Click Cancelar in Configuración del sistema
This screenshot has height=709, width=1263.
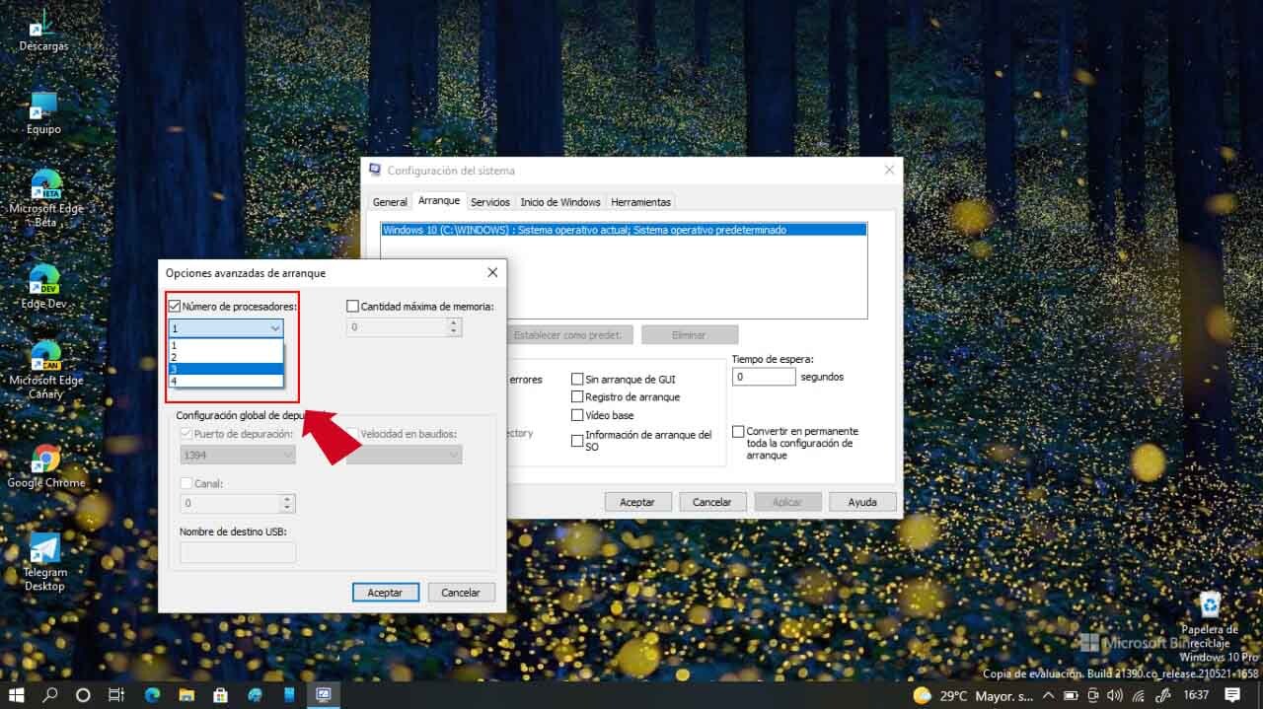(x=712, y=502)
